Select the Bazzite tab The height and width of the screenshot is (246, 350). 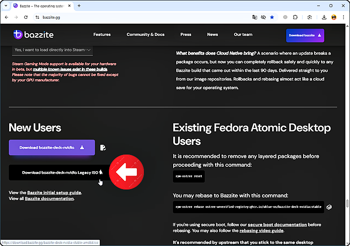coord(42,6)
